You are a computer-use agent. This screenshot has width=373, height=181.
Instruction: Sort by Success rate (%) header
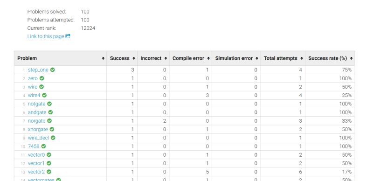pos(330,58)
